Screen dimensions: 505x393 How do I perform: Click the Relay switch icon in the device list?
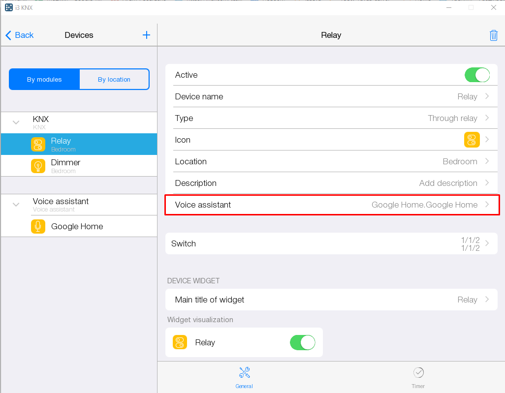38,144
